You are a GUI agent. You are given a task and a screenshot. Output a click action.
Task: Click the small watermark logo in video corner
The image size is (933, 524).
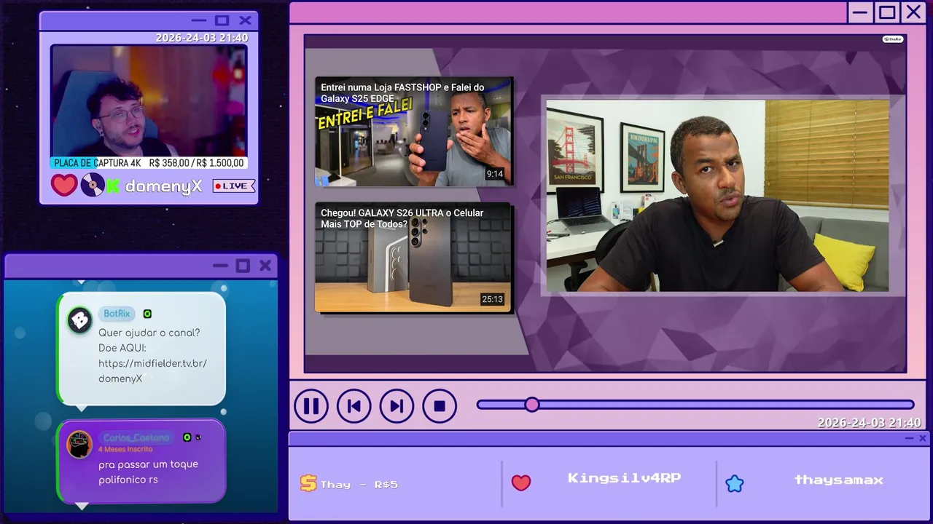point(893,39)
